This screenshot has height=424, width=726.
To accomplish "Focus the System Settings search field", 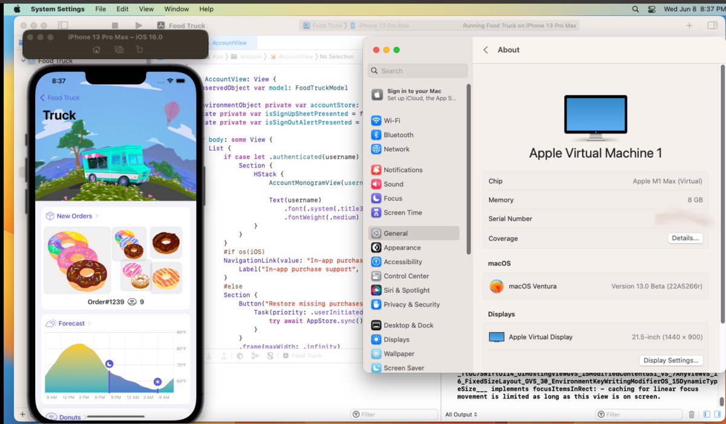I will [418, 71].
